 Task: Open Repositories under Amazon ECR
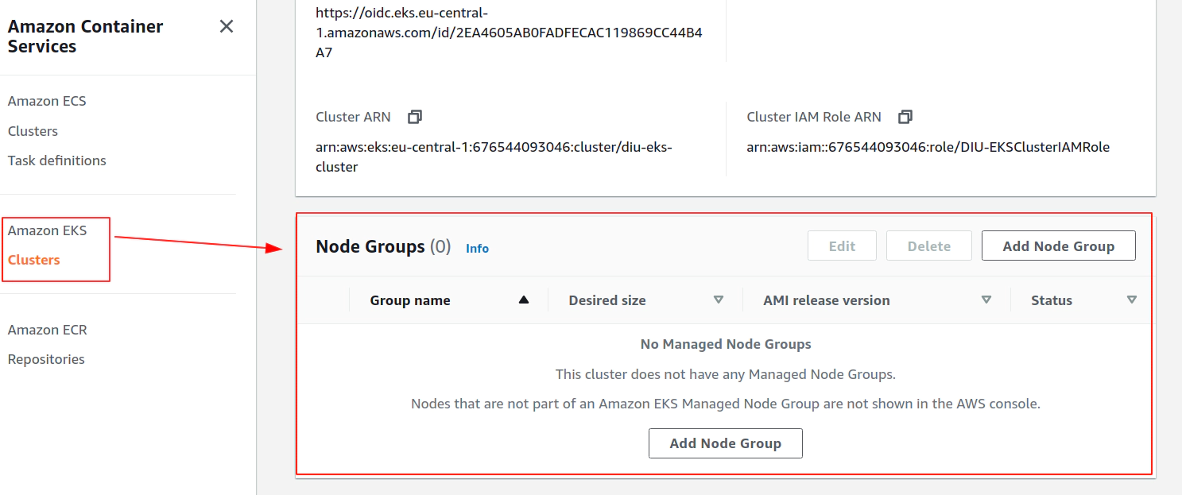(x=46, y=359)
